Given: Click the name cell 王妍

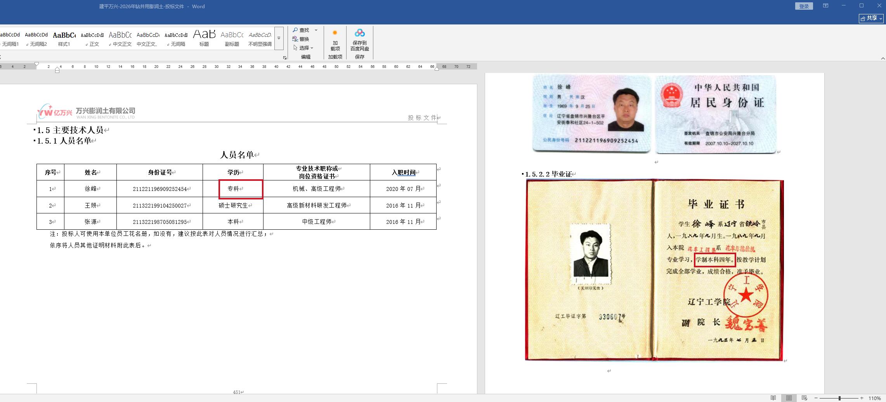Looking at the screenshot, I should tap(90, 205).
